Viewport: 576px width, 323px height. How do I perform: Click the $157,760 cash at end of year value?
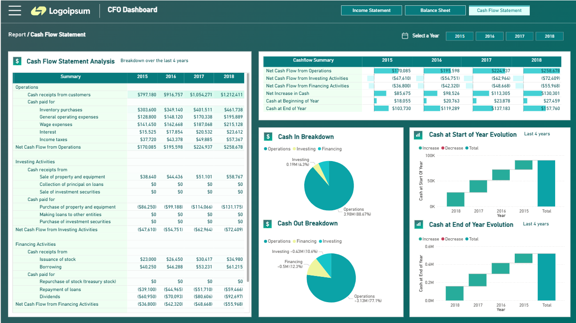(550, 109)
